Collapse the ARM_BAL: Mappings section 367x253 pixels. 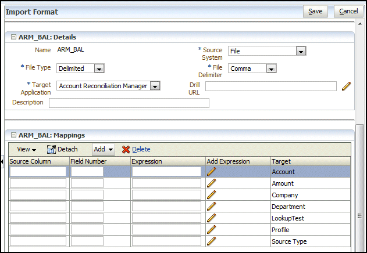[14, 135]
